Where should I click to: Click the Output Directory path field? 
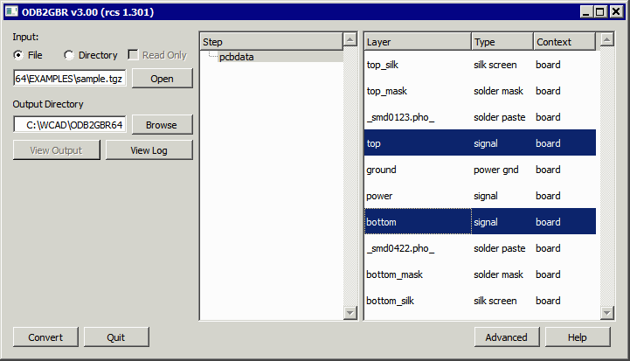70,125
